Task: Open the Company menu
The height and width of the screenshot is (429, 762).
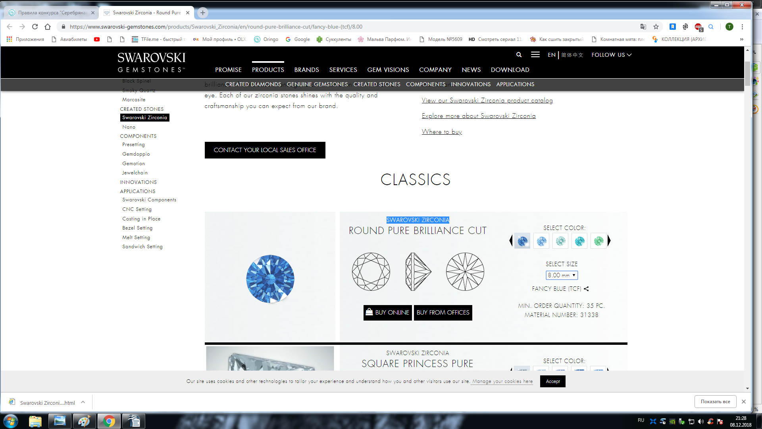Action: pyautogui.click(x=435, y=70)
